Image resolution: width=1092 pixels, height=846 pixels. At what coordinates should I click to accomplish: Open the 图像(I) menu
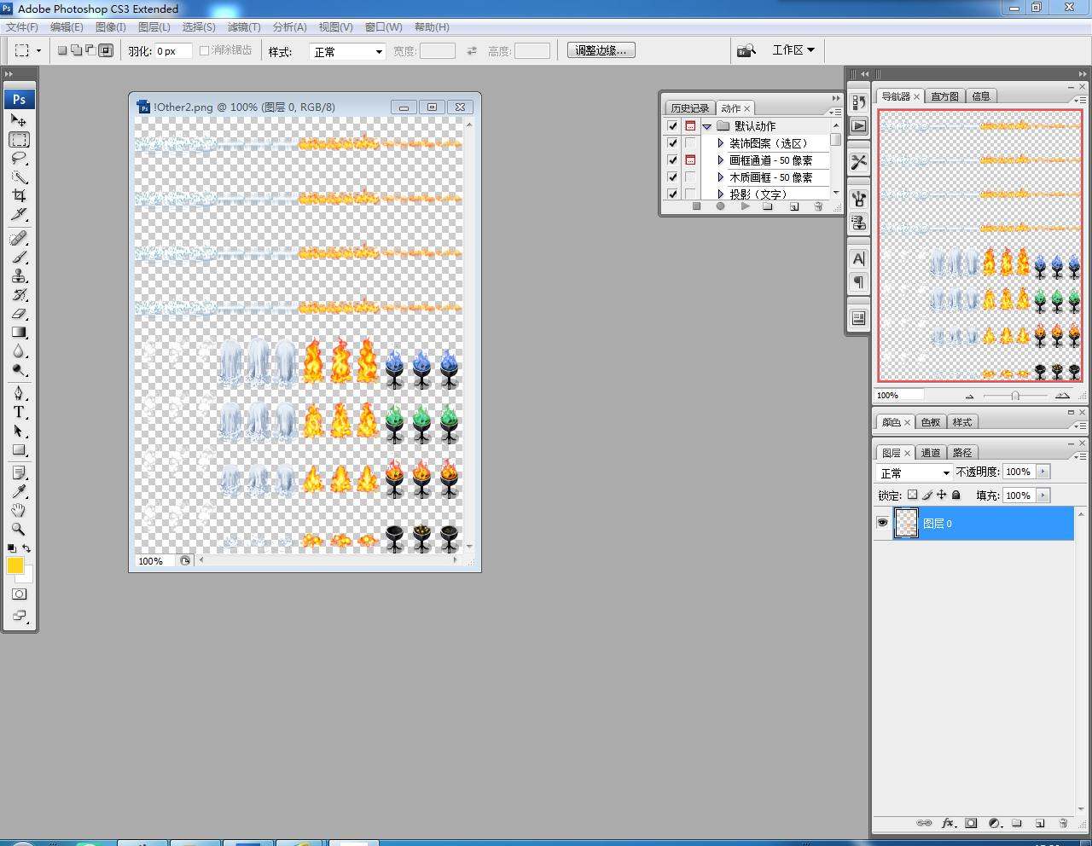pos(110,27)
